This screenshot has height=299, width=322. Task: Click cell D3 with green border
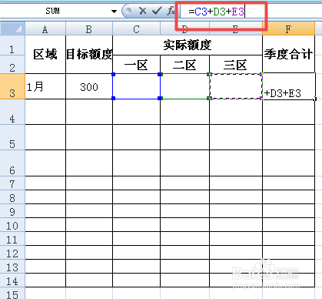(184, 86)
